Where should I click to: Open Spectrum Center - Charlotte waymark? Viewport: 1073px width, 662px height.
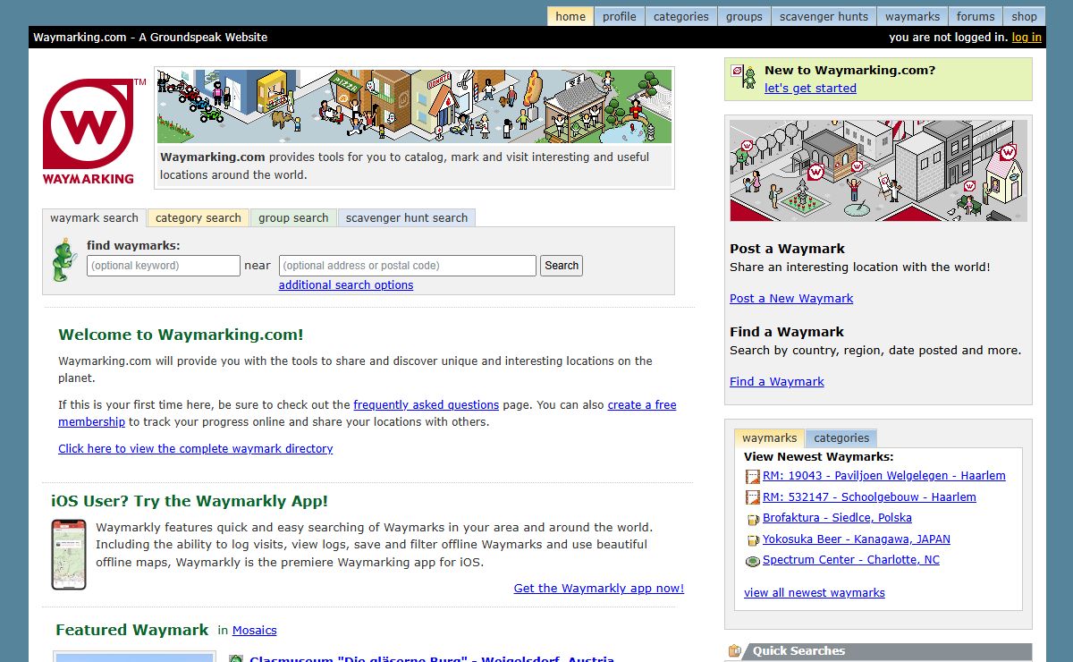coord(851,560)
